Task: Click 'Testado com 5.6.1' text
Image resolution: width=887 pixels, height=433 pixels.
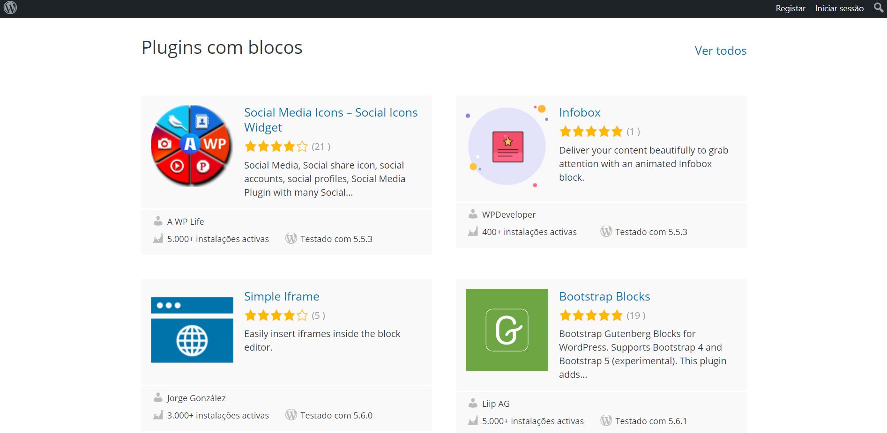Action: (x=651, y=421)
